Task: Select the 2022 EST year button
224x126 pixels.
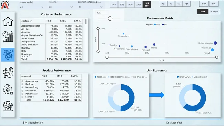Action: coord(147,4)
